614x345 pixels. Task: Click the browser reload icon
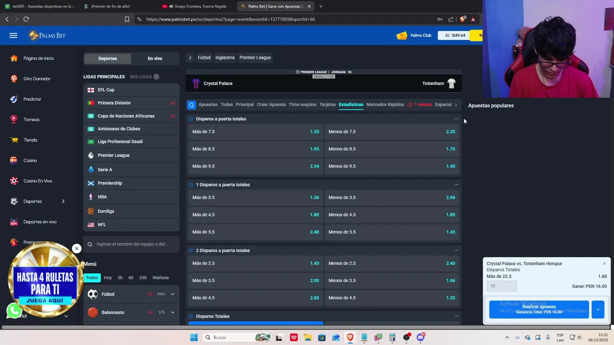click(x=26, y=19)
